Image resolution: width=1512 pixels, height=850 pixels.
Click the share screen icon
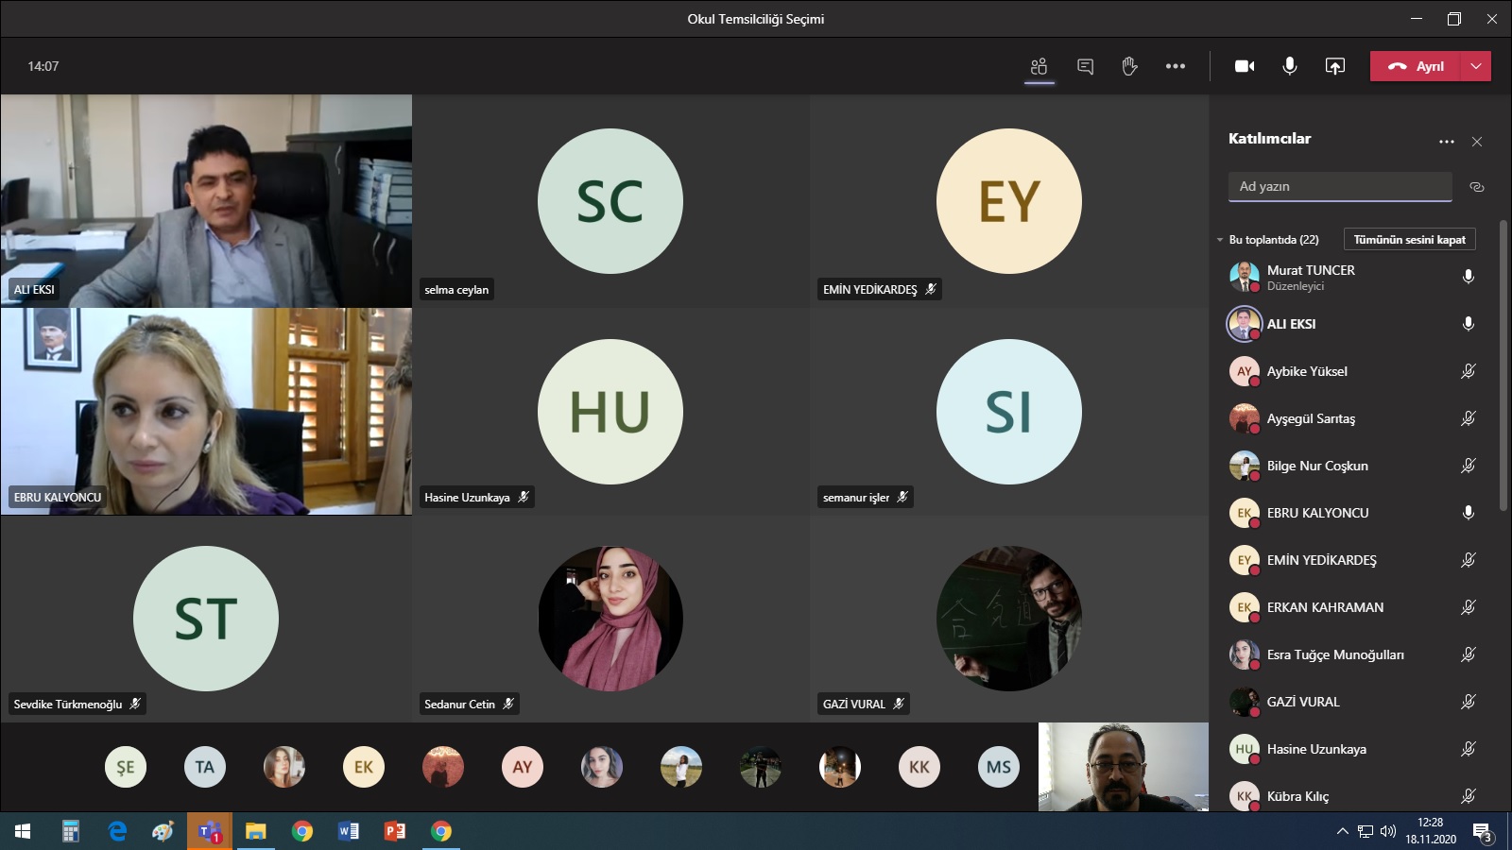1335,66
